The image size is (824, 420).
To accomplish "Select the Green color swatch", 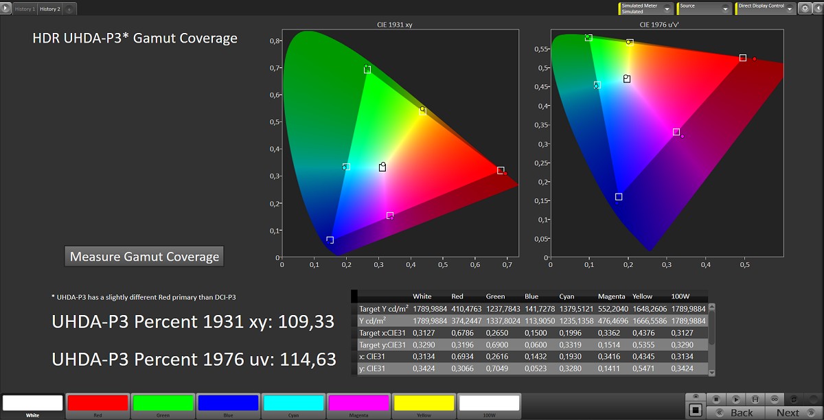I will (x=163, y=406).
